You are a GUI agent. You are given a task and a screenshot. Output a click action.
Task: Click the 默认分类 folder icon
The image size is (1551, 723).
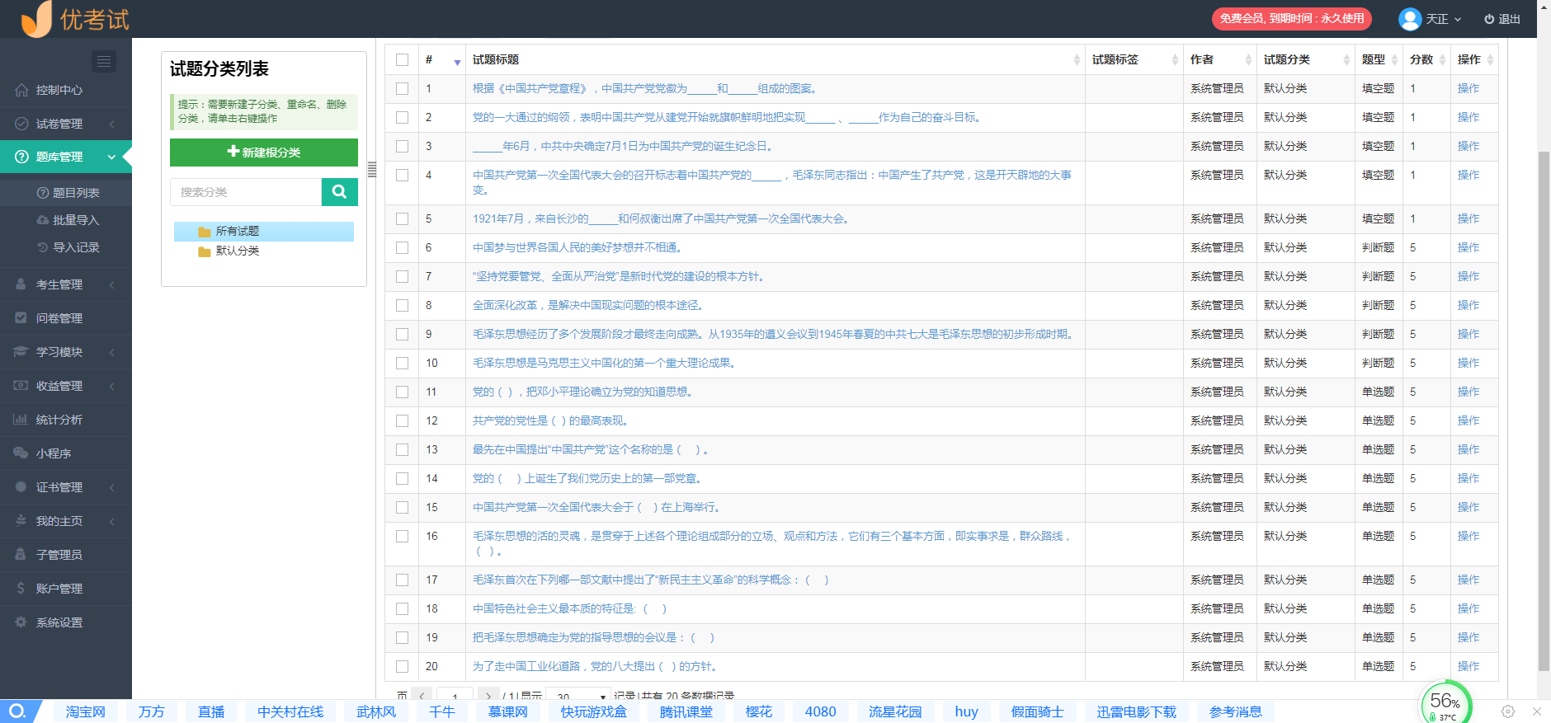(x=204, y=251)
